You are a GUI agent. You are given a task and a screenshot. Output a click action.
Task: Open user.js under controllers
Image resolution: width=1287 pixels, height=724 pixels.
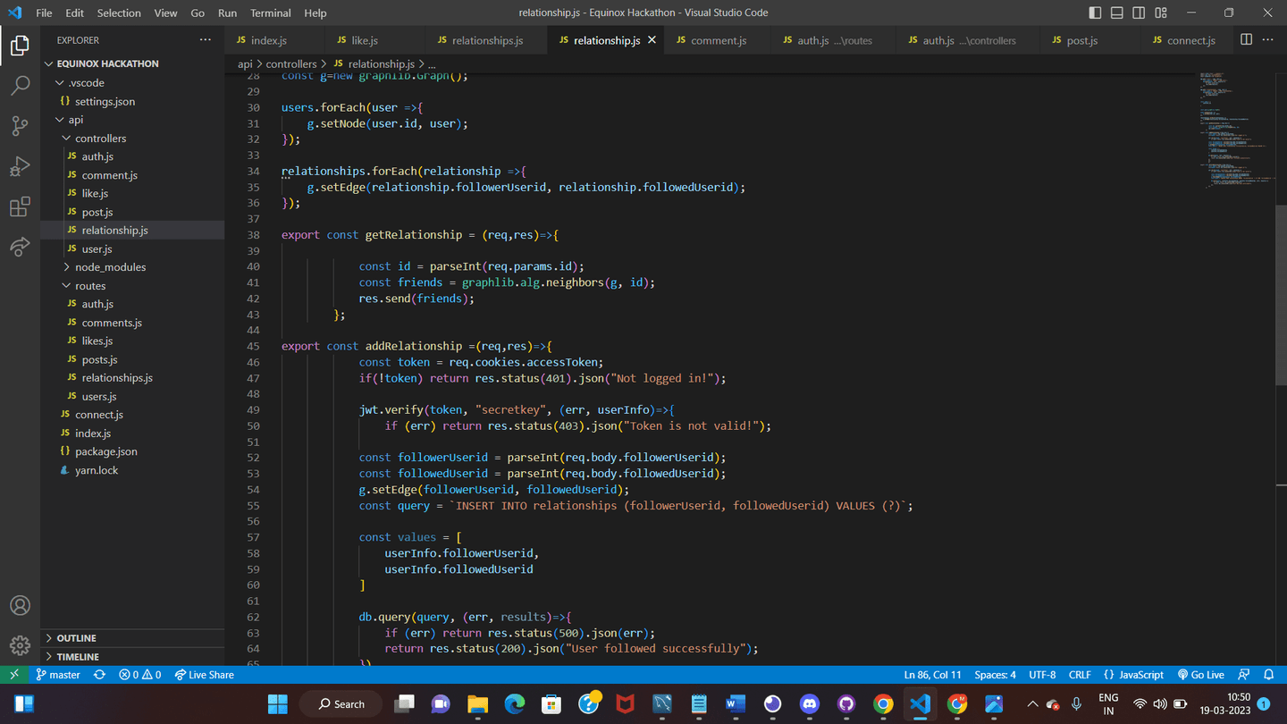(x=132, y=249)
